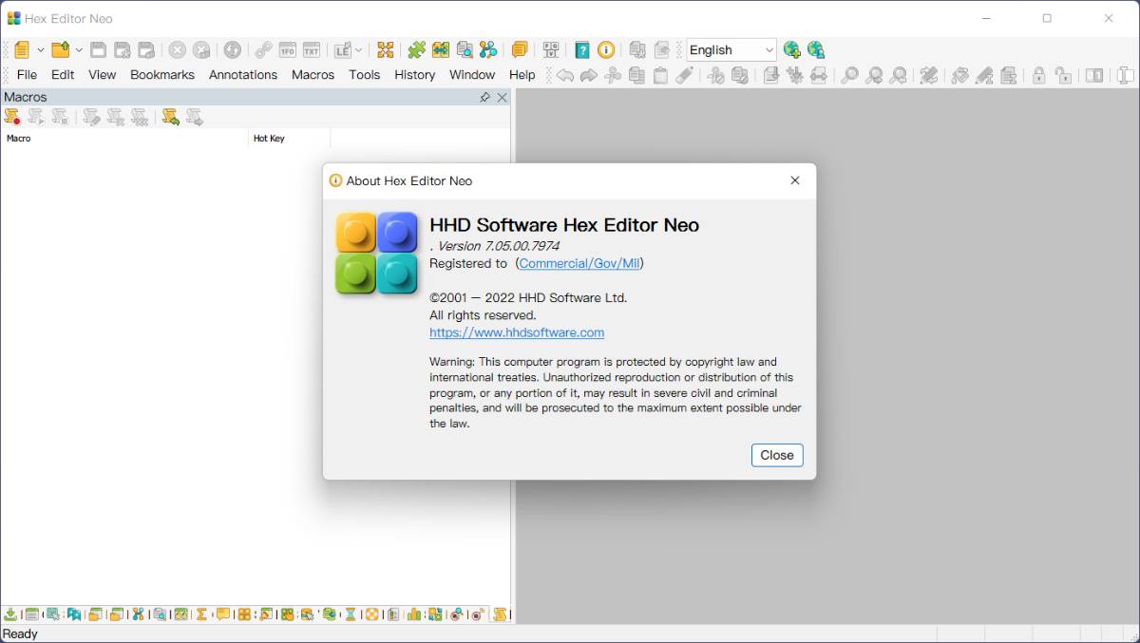Click the lifebuoy bottom toolbar icon

(371, 615)
